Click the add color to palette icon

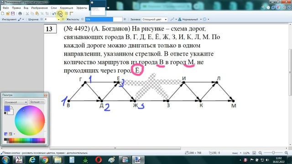(x=6, y=133)
